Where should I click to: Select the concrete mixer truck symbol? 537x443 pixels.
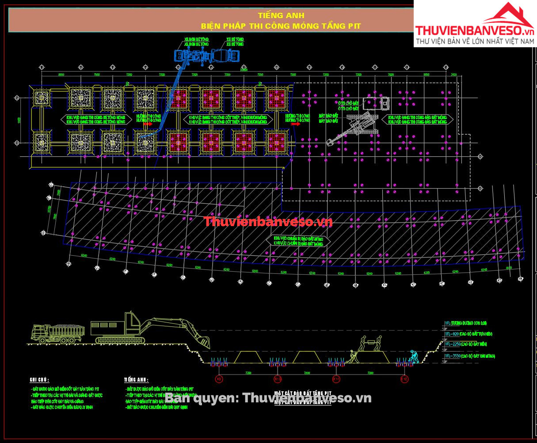[225, 56]
